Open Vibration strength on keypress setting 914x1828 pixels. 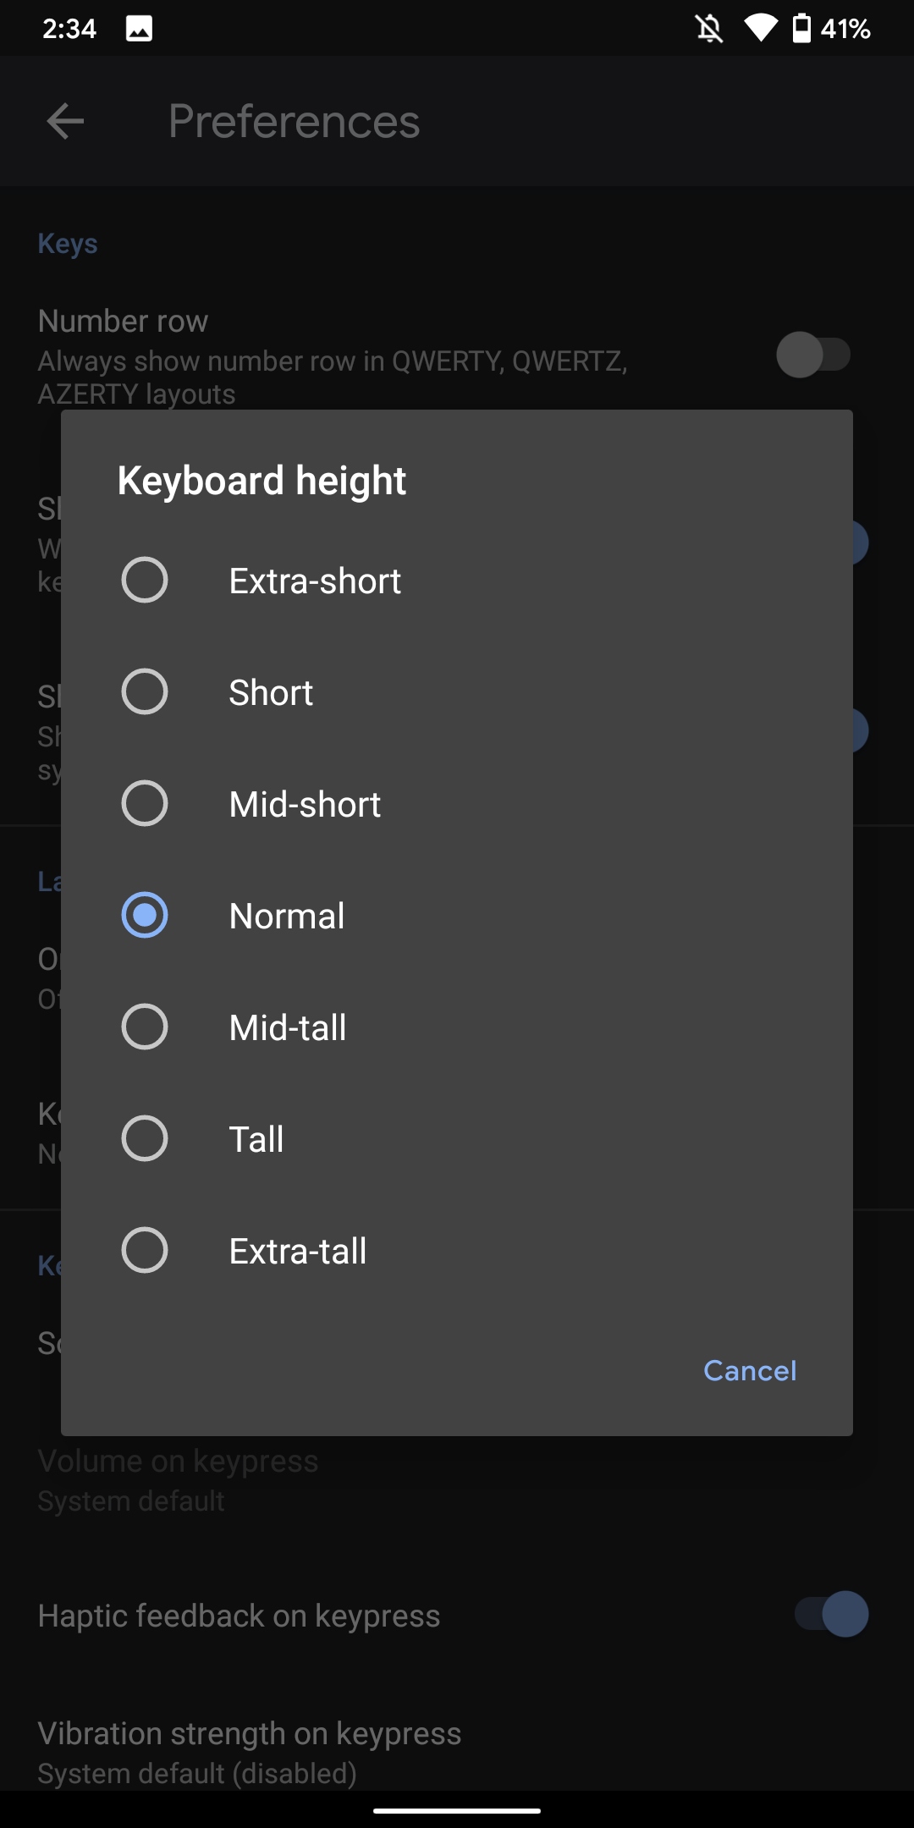457,1752
